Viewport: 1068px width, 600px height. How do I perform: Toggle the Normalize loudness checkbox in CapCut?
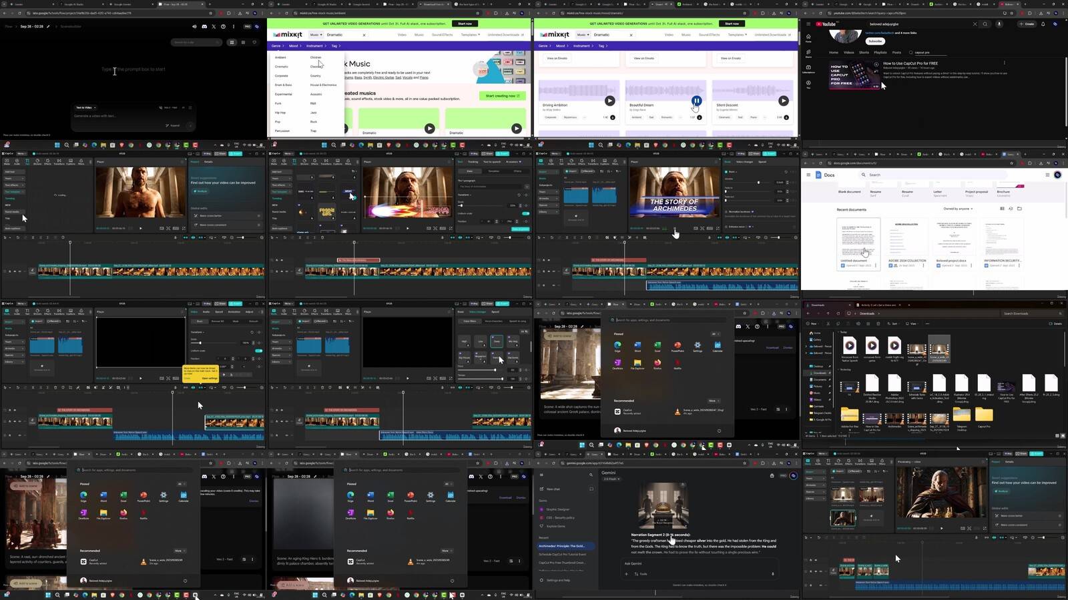click(727, 211)
